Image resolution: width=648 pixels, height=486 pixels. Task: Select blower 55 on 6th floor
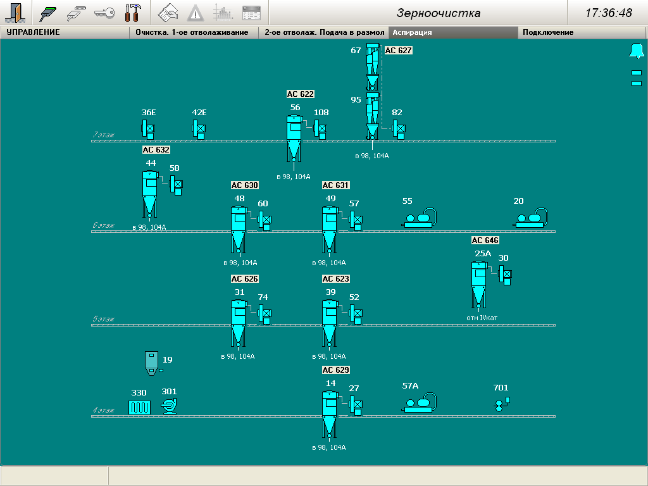(420, 218)
